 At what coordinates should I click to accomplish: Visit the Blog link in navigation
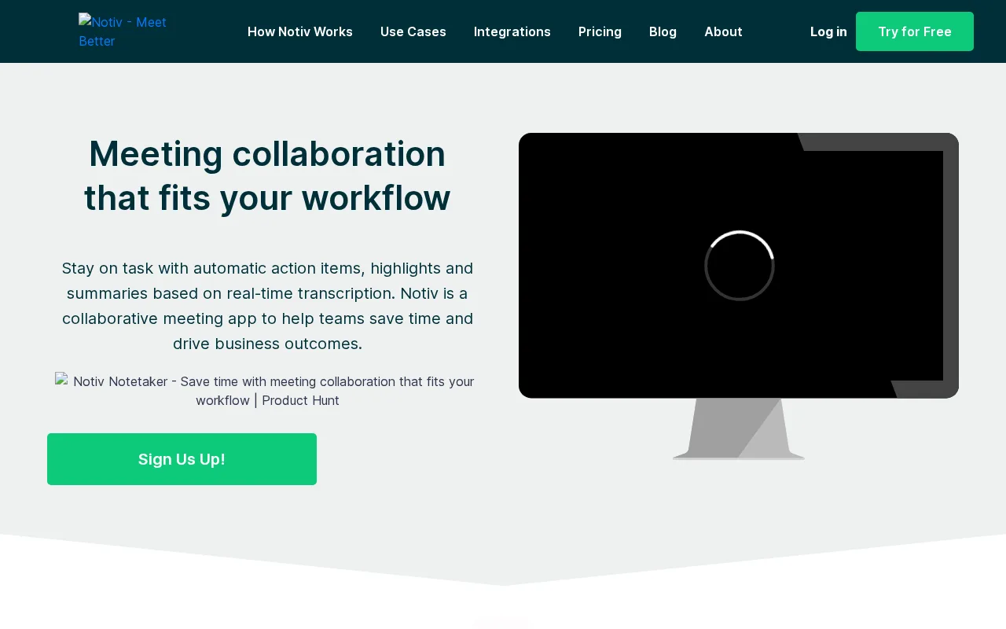663,31
